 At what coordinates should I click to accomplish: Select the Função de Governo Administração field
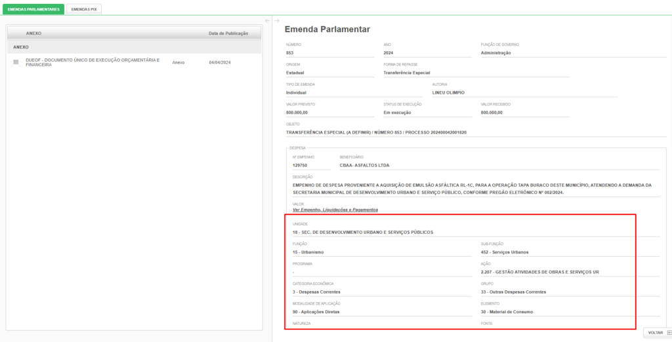click(524, 53)
